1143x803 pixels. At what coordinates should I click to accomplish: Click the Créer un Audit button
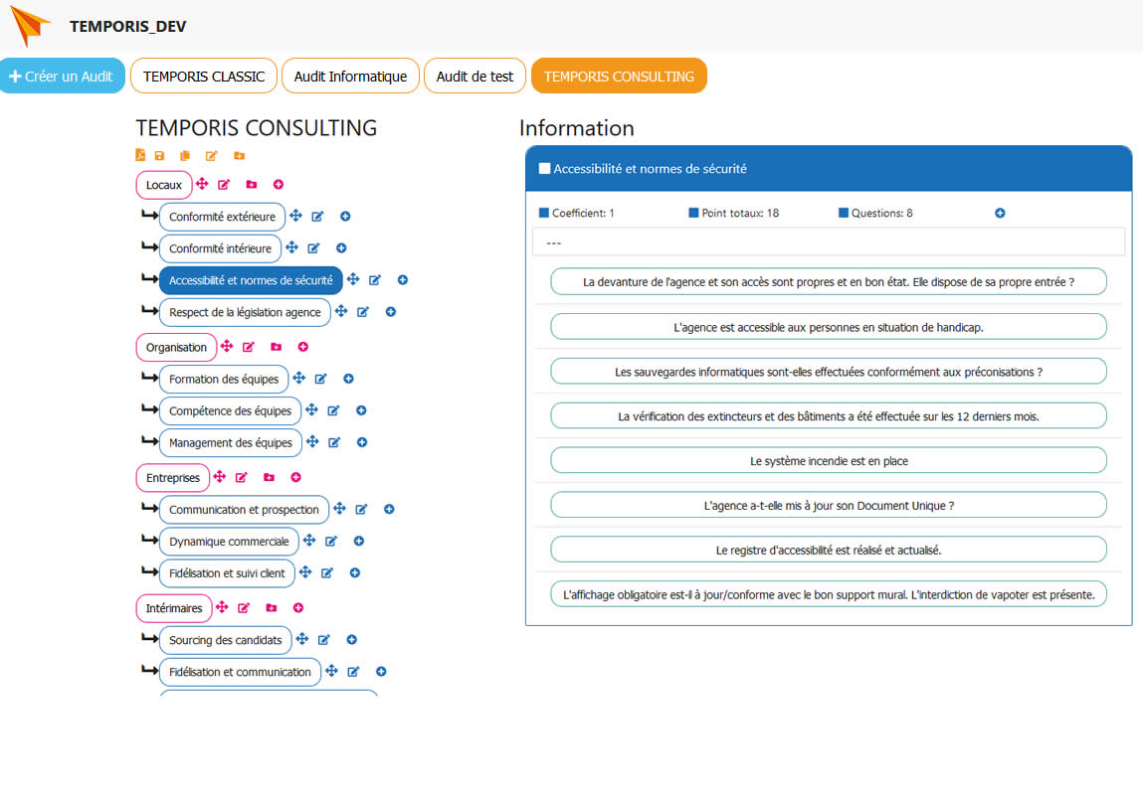pos(62,77)
